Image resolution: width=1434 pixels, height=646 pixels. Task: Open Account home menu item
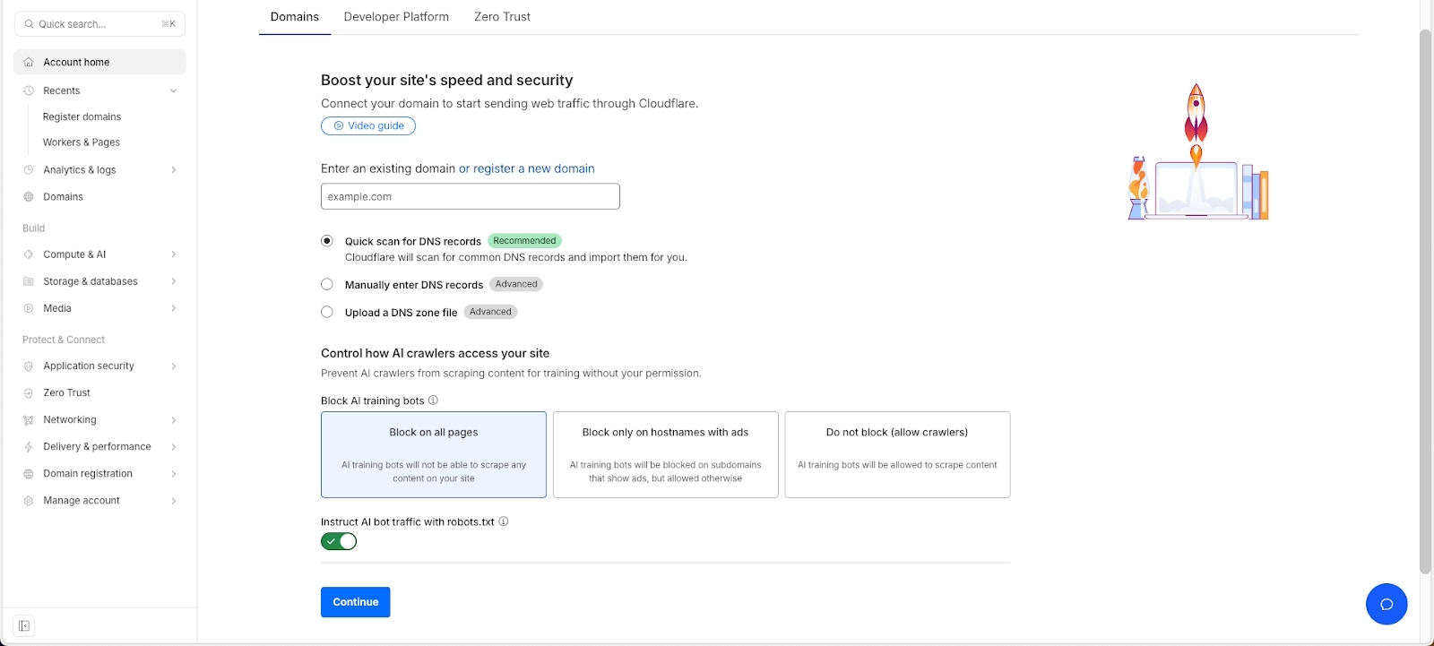(99, 63)
